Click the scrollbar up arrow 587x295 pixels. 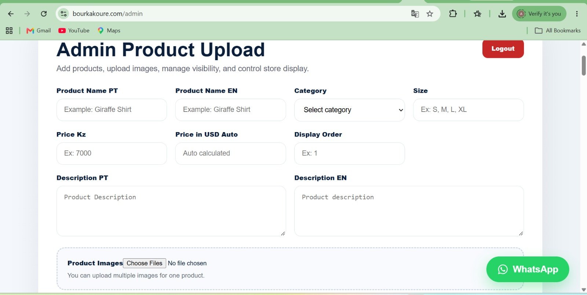pyautogui.click(x=584, y=44)
